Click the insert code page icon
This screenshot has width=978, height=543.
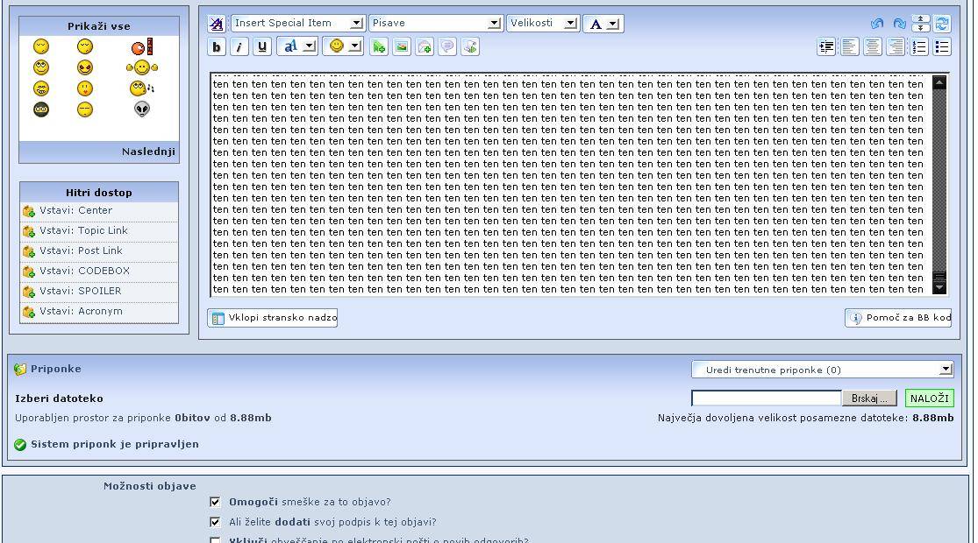click(x=470, y=46)
